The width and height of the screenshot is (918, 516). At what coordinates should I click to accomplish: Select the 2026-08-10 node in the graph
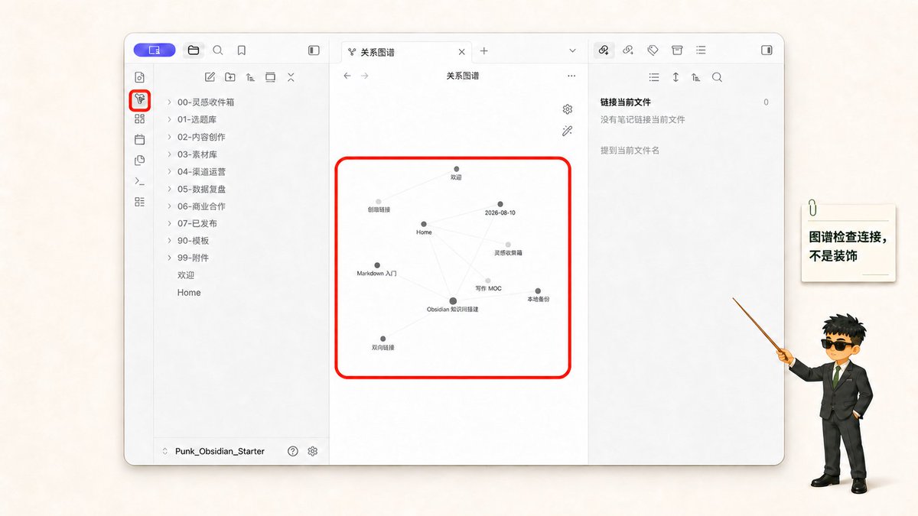coord(500,205)
